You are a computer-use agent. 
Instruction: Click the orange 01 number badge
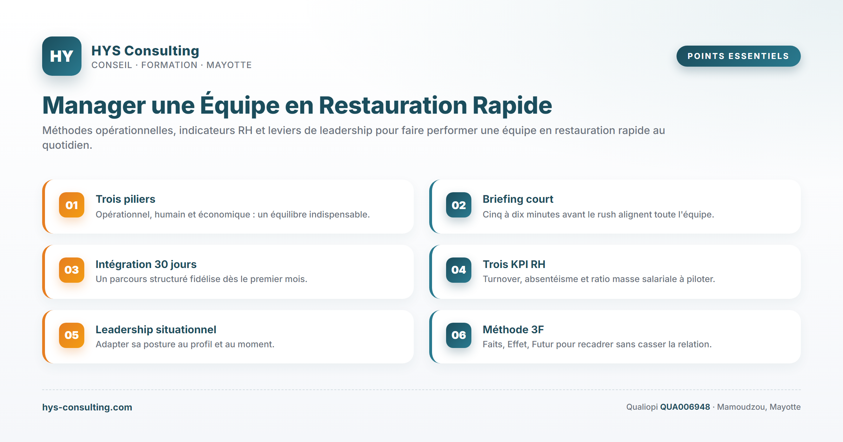(72, 205)
